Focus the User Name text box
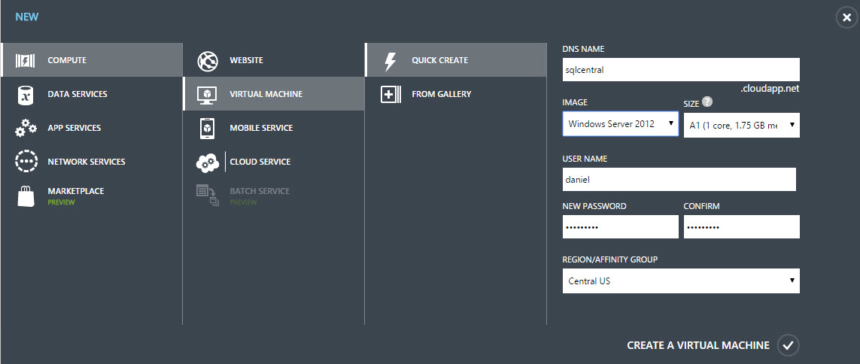Image resolution: width=860 pixels, height=364 pixels. [679, 180]
